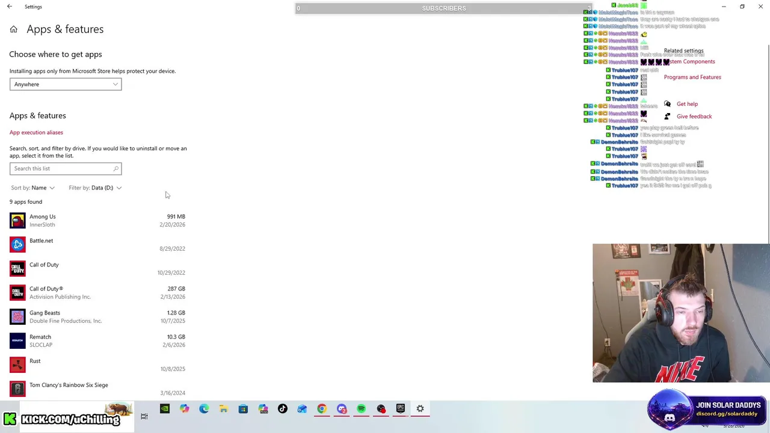Screen dimensions: 770x433
Task: Open TikTok from the taskbar
Action: (282, 409)
